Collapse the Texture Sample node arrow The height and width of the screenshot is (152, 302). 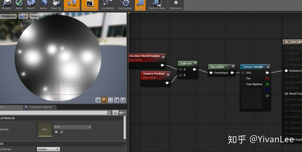pyautogui.click(x=268, y=67)
